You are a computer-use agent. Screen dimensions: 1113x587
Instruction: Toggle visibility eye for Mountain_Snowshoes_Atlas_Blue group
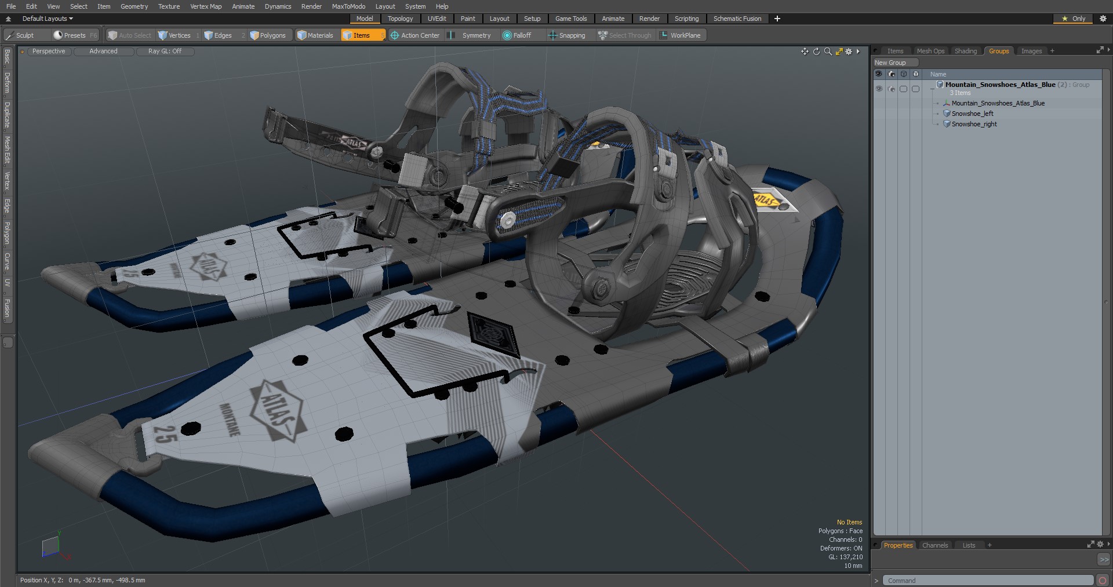879,89
